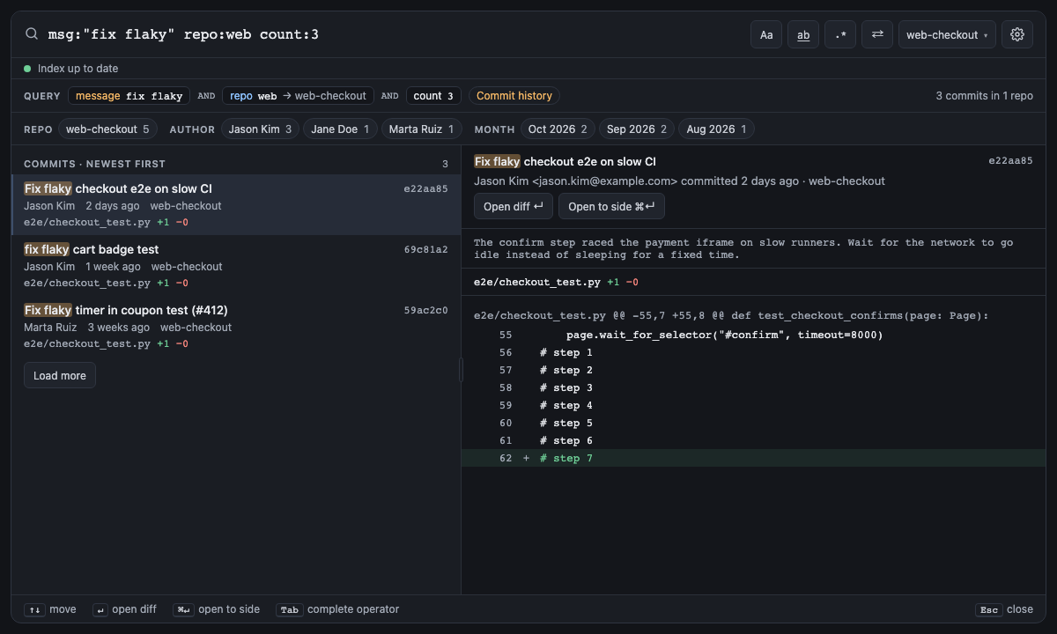This screenshot has width=1057, height=634.
Task: Click Open diff button
Action: 514,206
